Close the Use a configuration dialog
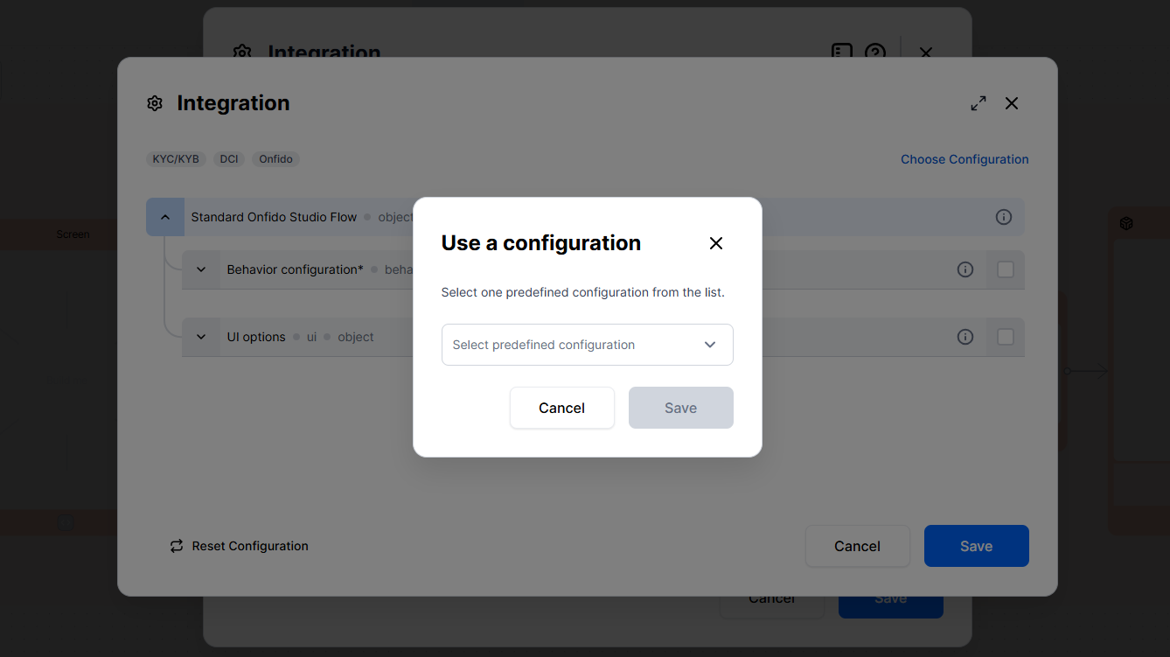Image resolution: width=1170 pixels, height=657 pixels. [716, 243]
